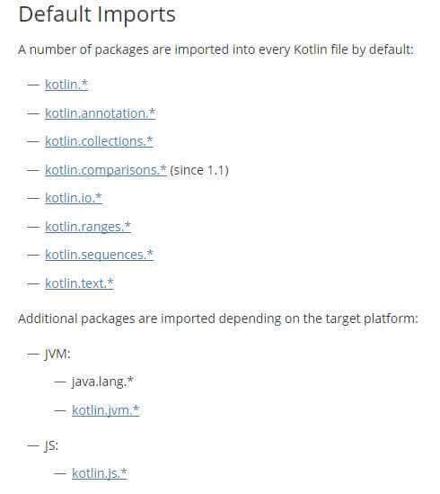Go to the kotlin.sequences.* link
This screenshot has width=440, height=494.
99,255
